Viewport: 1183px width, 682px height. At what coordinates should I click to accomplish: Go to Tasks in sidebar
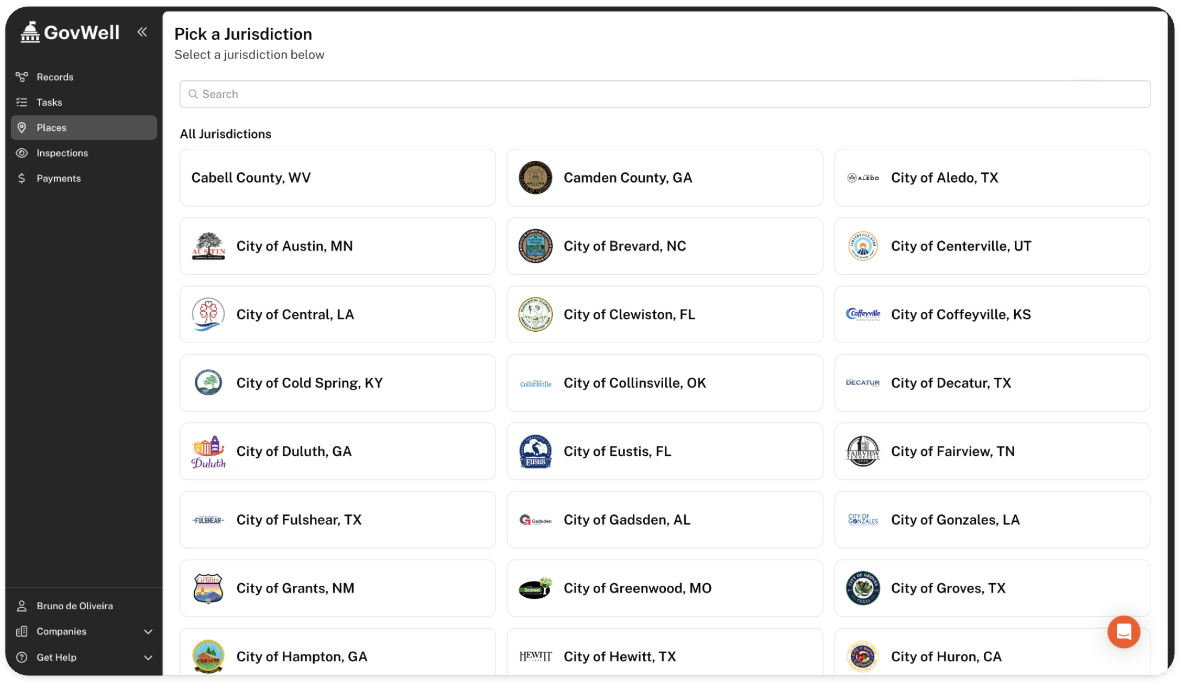point(49,102)
